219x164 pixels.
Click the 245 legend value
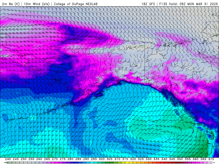pyautogui.click(x=16, y=159)
